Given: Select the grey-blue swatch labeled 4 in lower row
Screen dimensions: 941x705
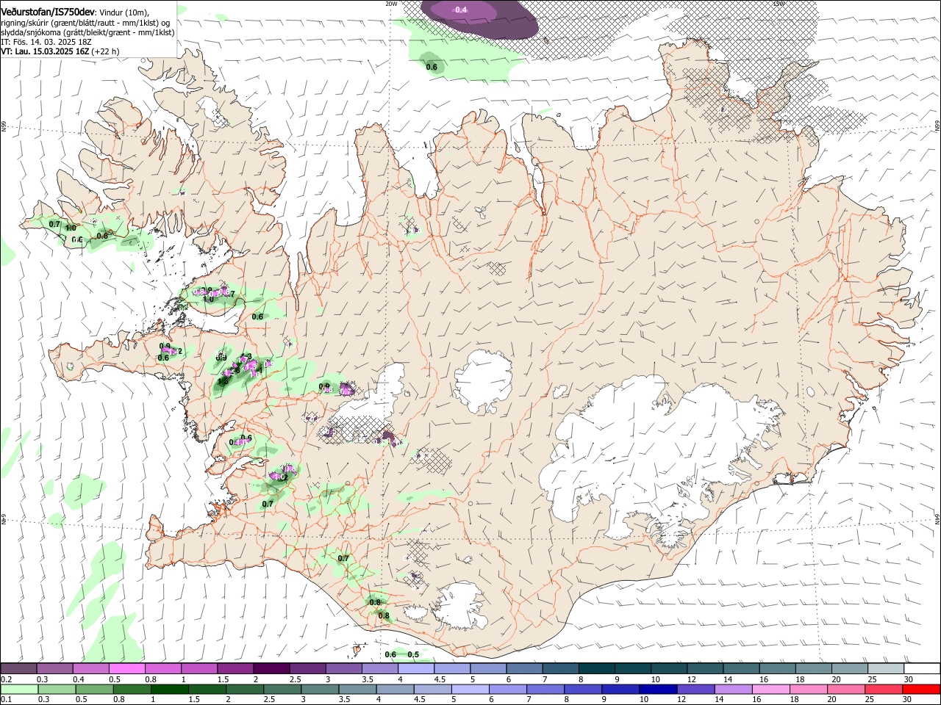Looking at the screenshot, I should click(396, 689).
